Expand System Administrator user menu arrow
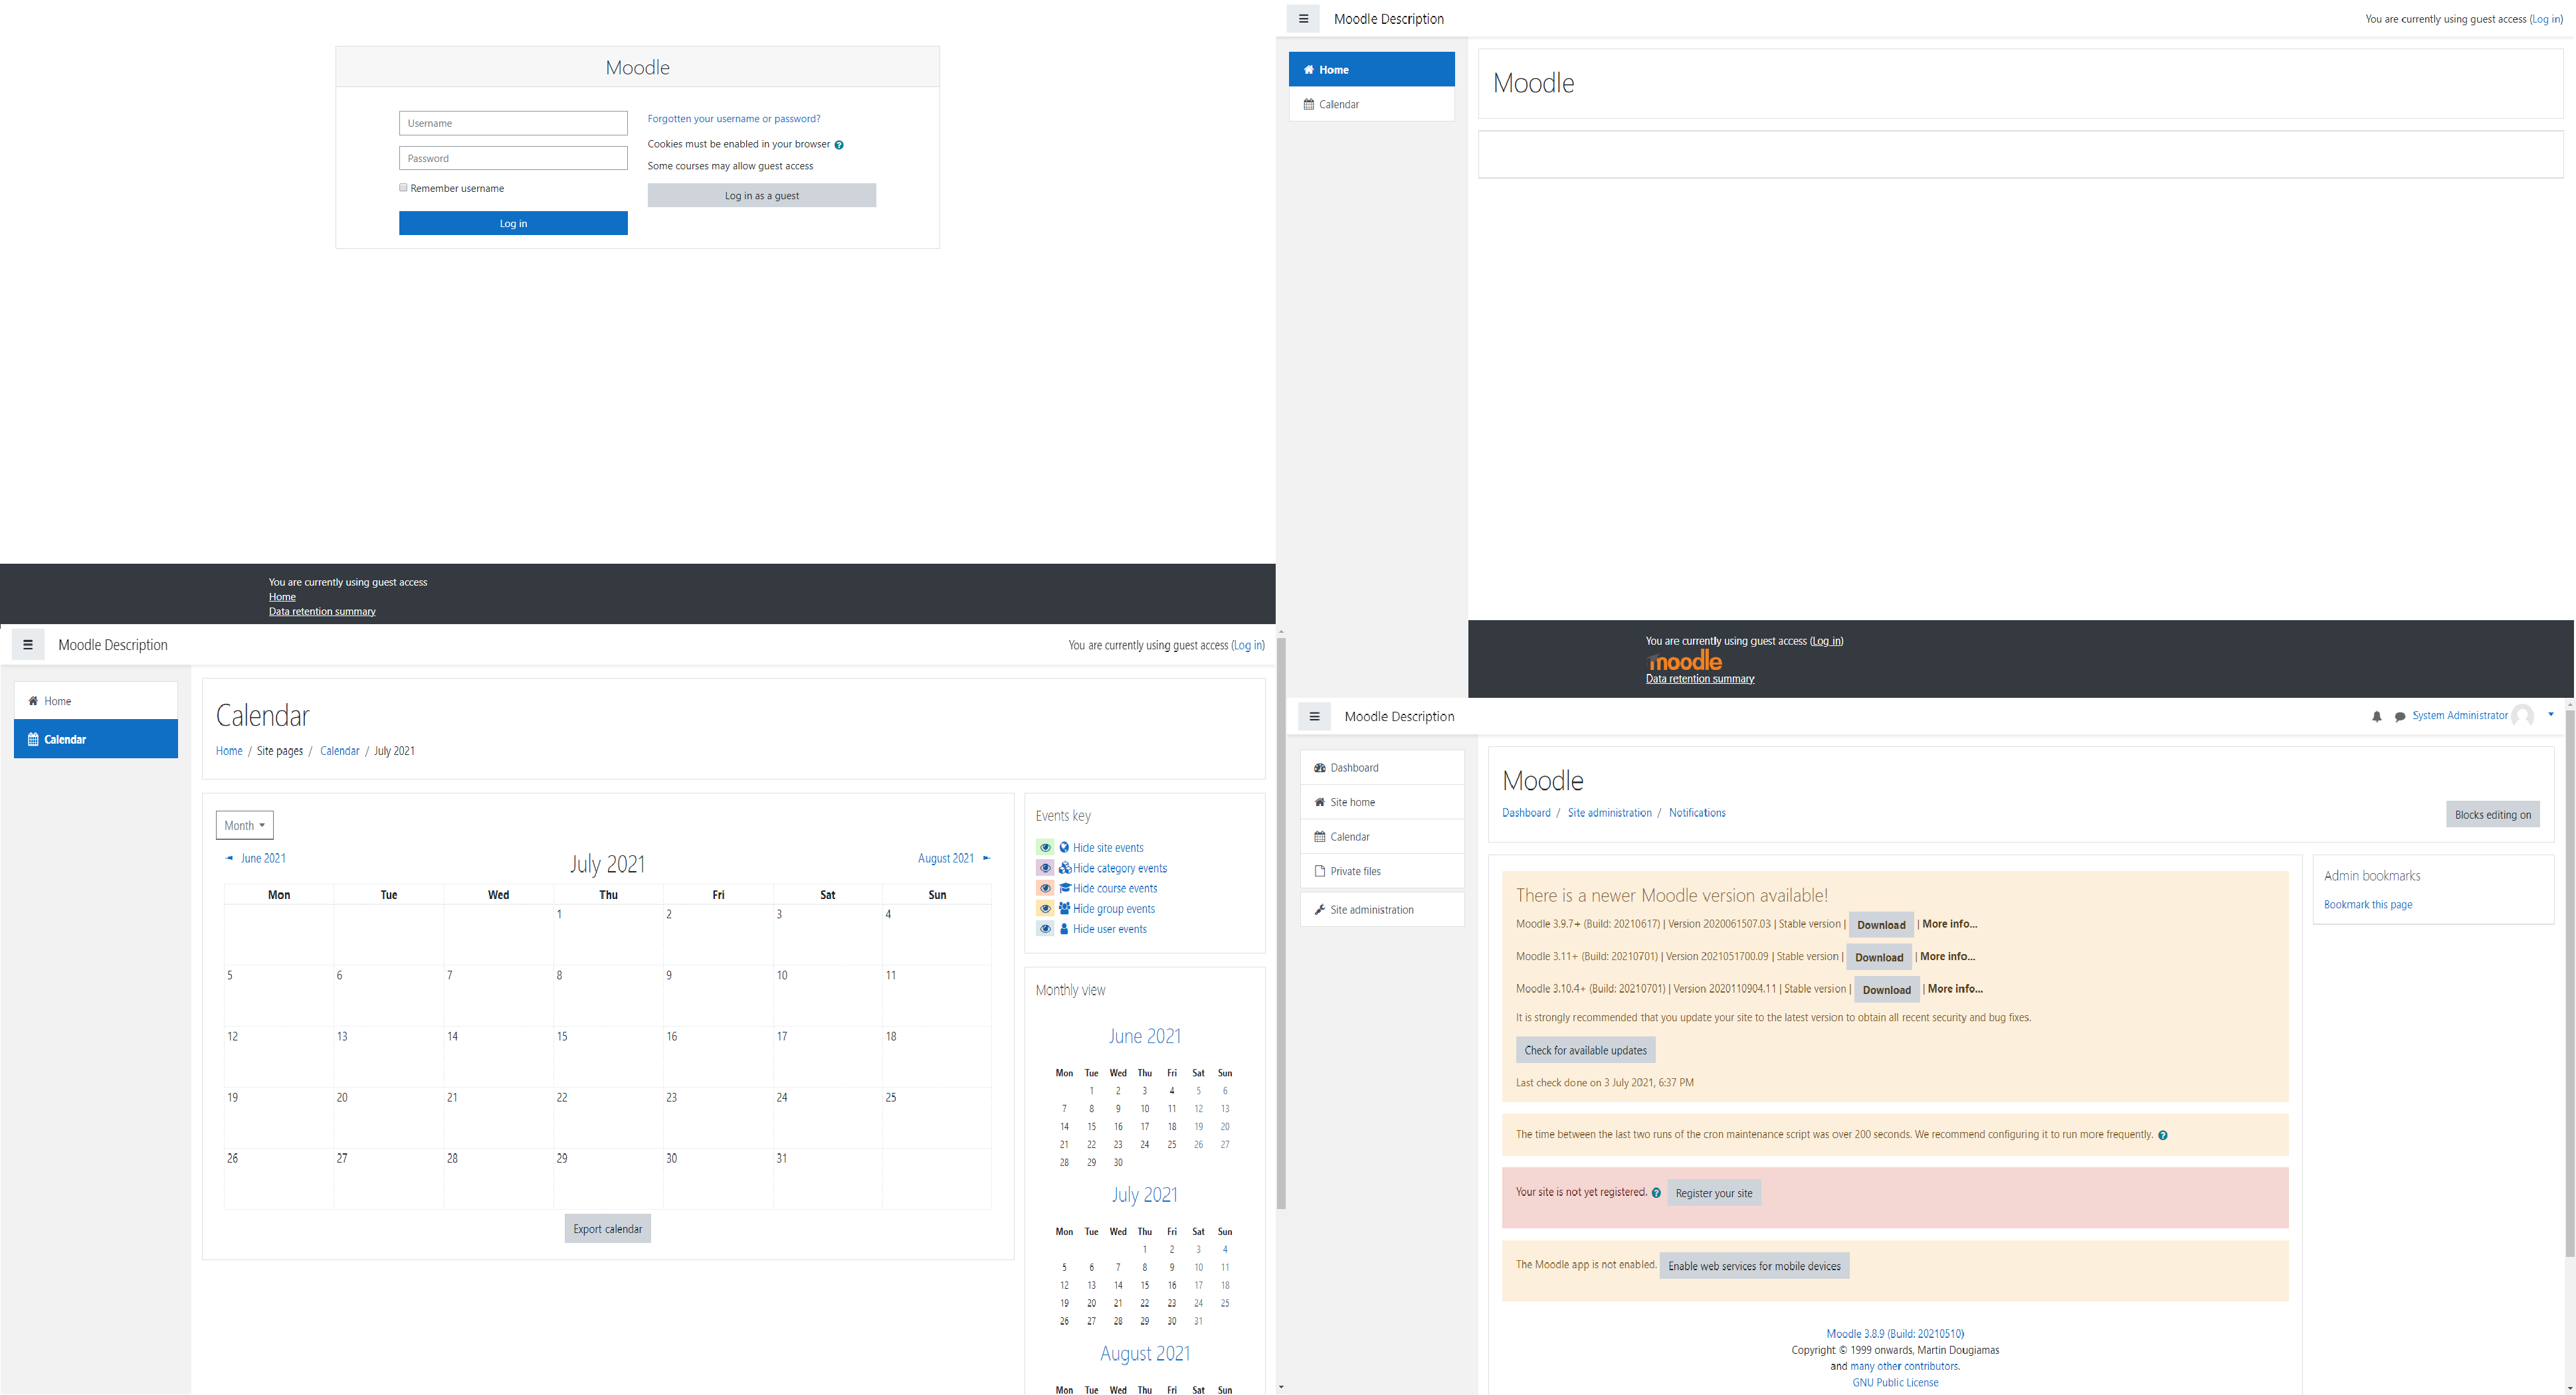The width and height of the screenshot is (2576, 1395). click(x=2550, y=716)
